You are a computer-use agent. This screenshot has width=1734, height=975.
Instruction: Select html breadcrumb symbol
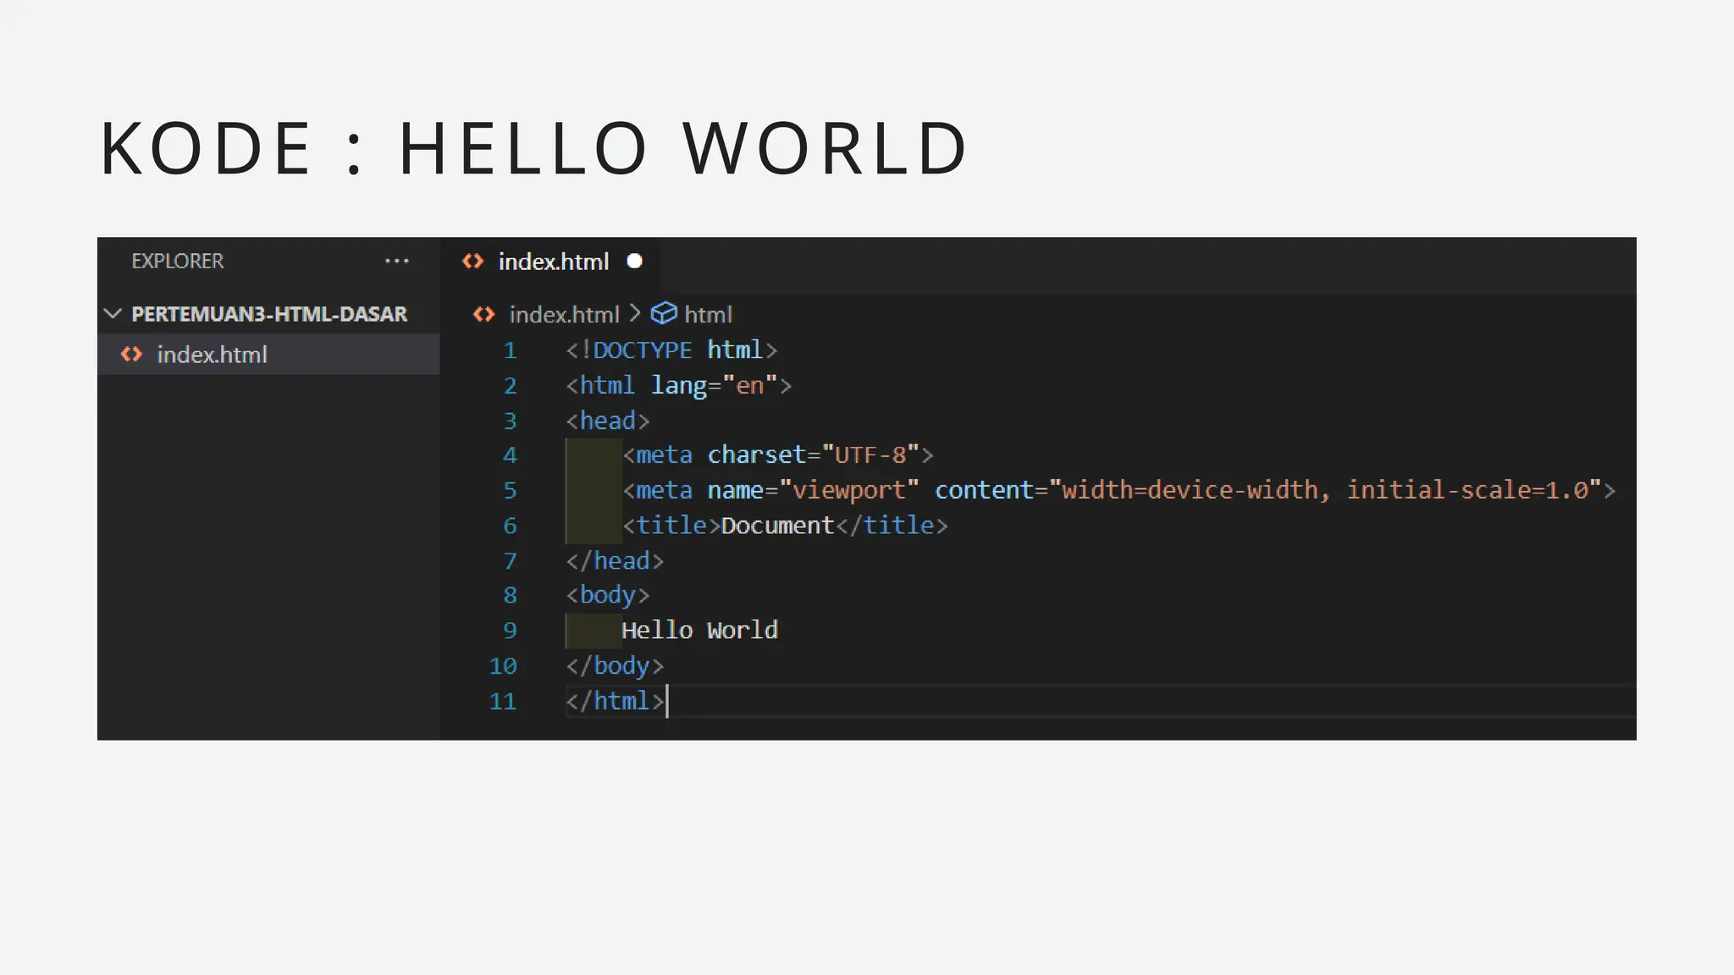[708, 315]
